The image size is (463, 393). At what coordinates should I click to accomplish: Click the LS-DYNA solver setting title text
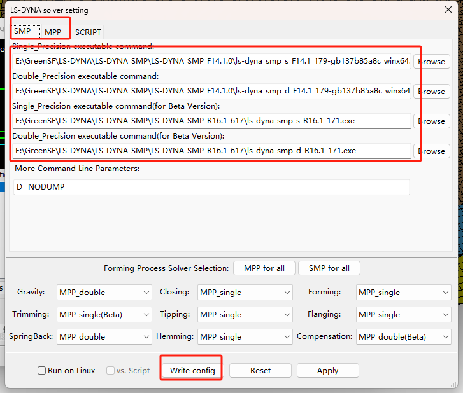coord(49,10)
